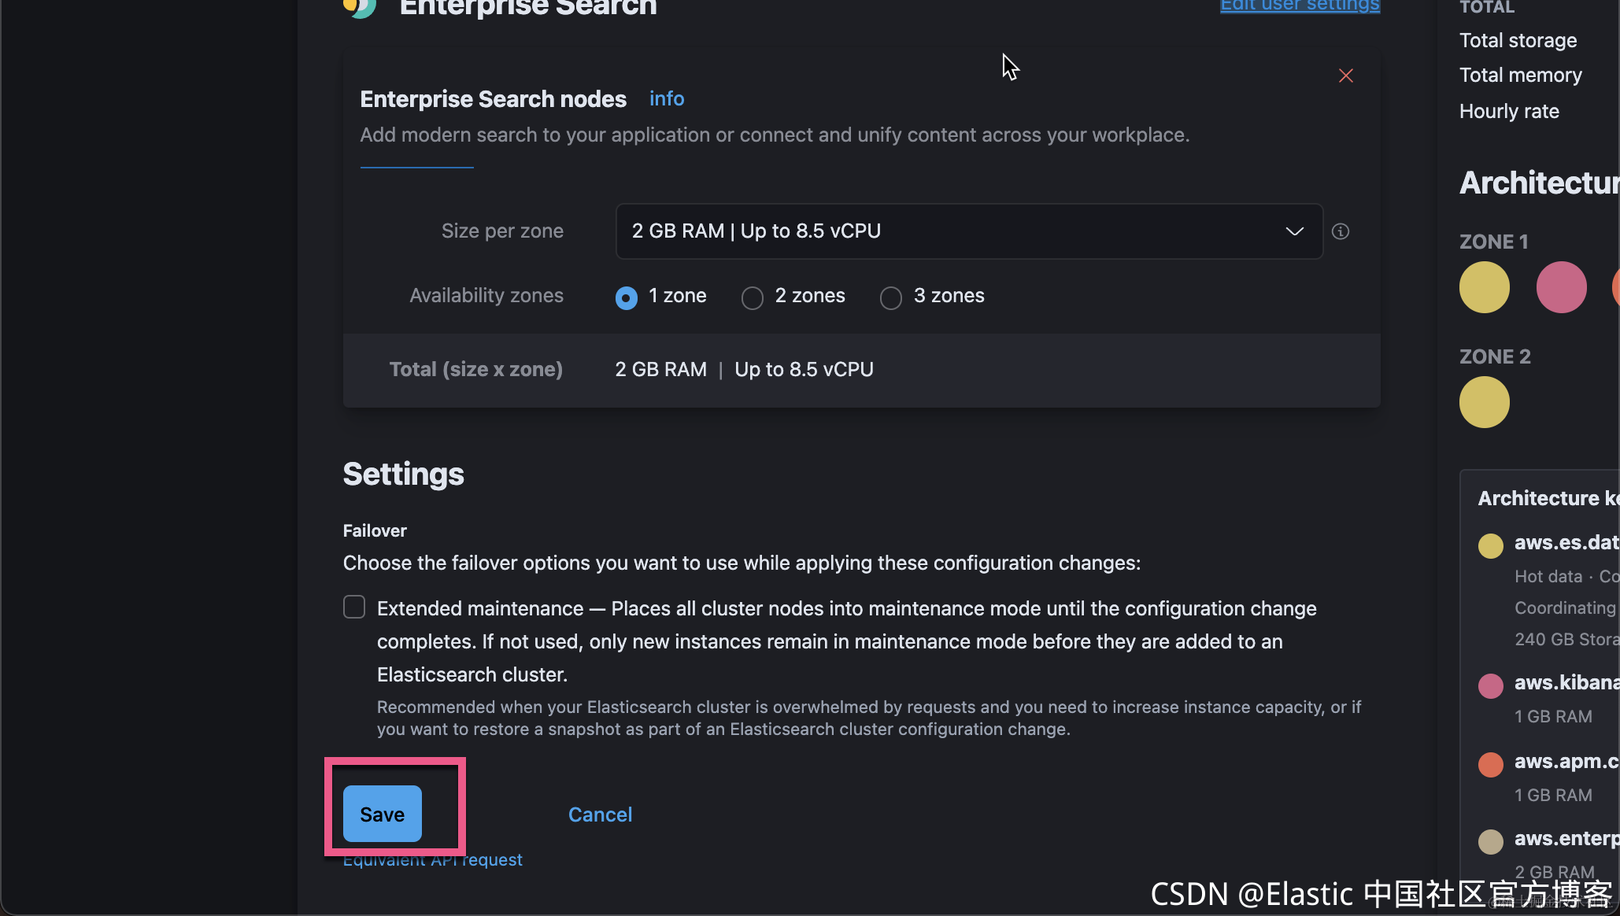This screenshot has height=916, width=1620.
Task: Click the info circle icon beside size dropdown
Action: (1340, 231)
